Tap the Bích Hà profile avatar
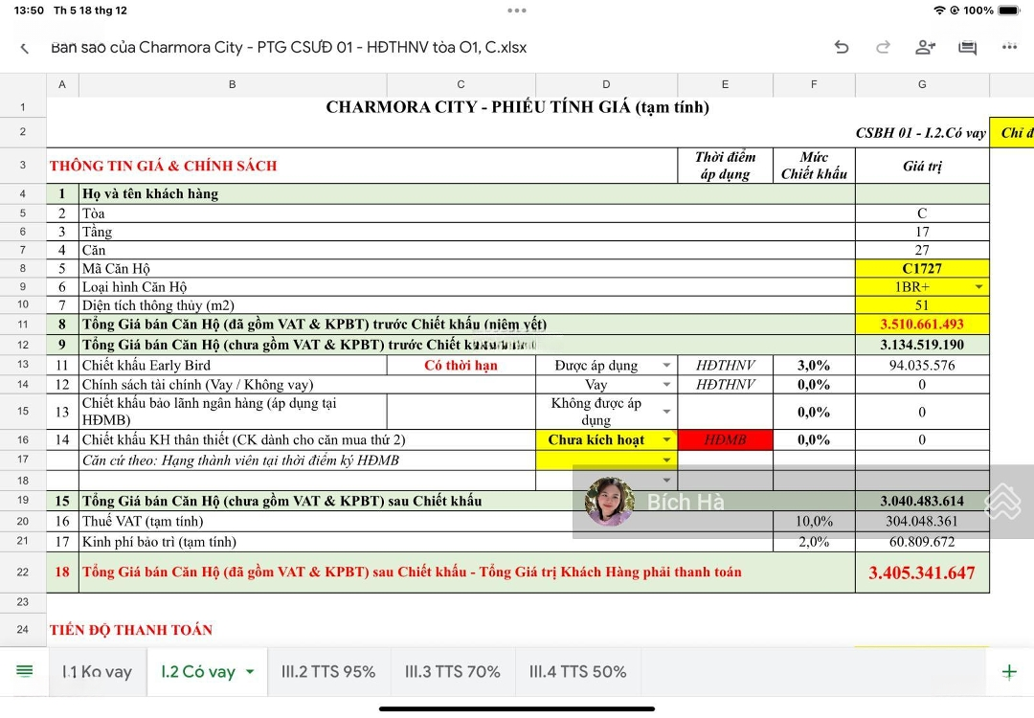 (610, 502)
